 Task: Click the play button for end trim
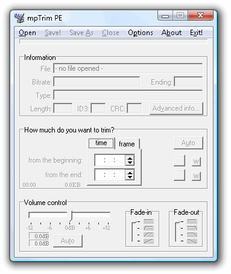pyautogui.click(x=179, y=175)
